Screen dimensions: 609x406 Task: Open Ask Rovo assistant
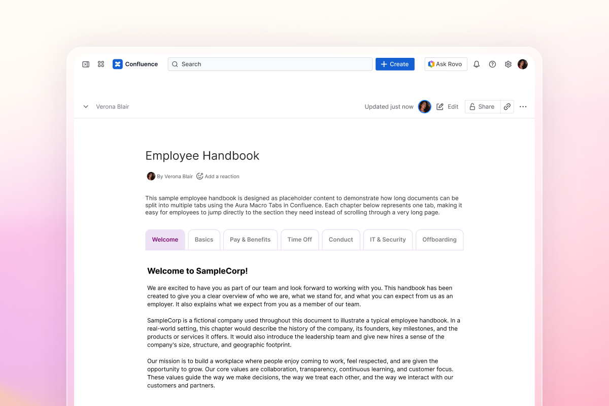point(446,64)
